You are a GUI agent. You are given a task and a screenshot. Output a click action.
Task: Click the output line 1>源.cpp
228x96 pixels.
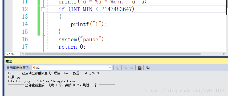point(14,77)
